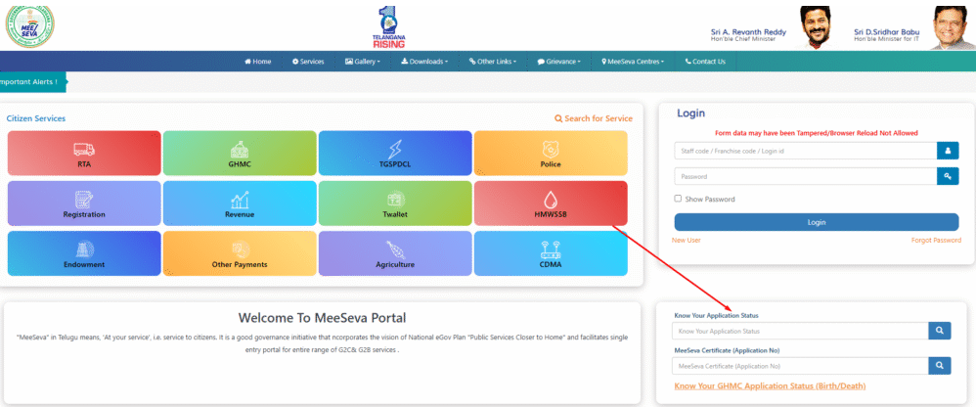Click the Staff code login id field
Viewport: 976px width, 407px height.
804,151
